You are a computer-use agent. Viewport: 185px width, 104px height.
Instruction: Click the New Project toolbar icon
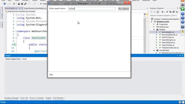(14, 4)
